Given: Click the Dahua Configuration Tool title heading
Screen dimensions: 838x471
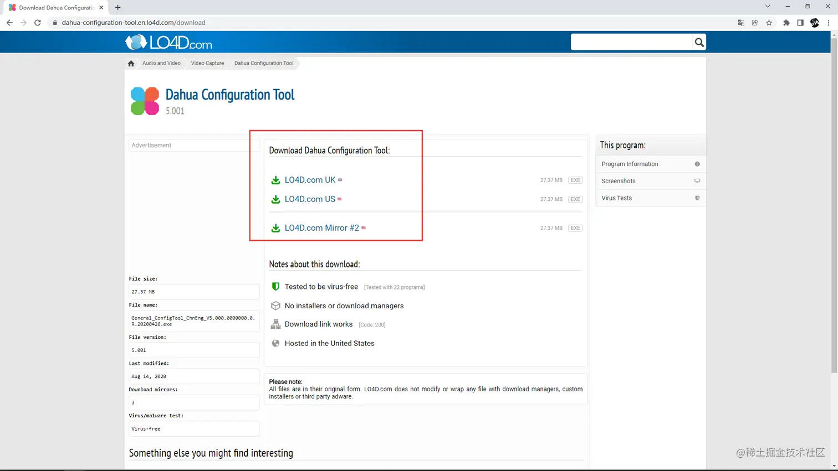Looking at the screenshot, I should (x=230, y=95).
